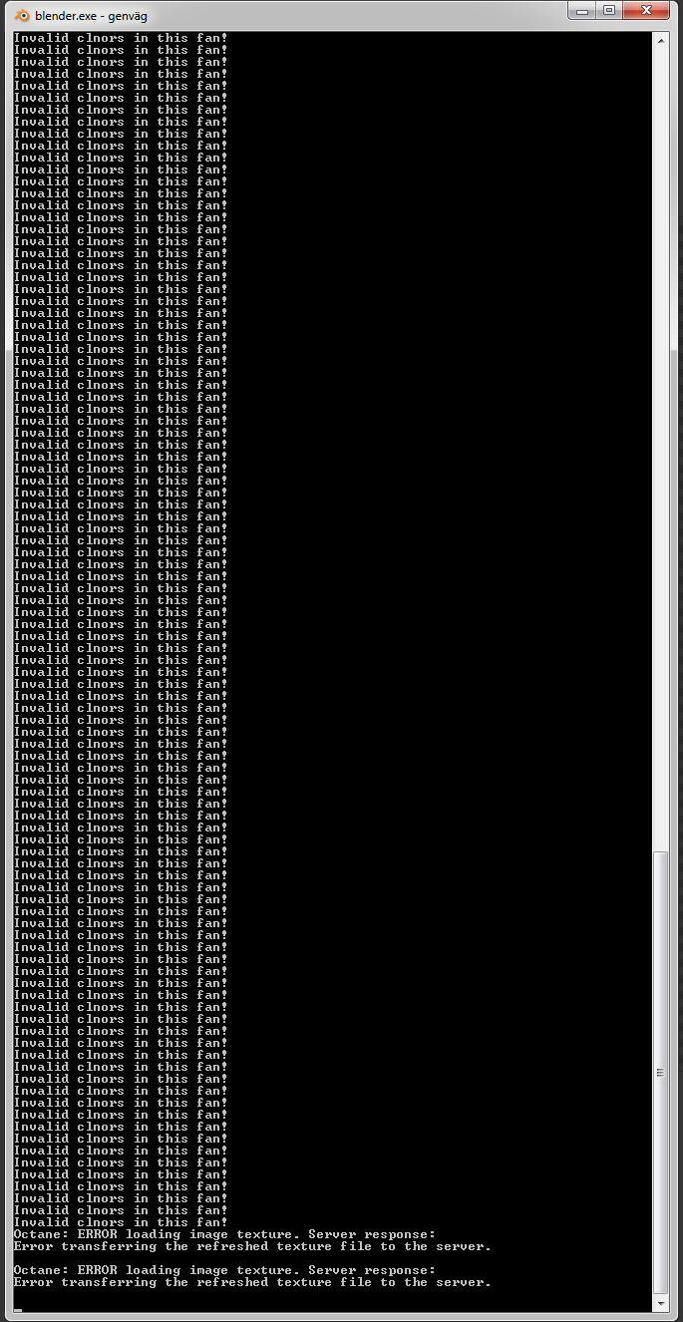Click the topmost "Invalid clnors in this fan!" line
683x1322 pixels.
click(x=121, y=38)
